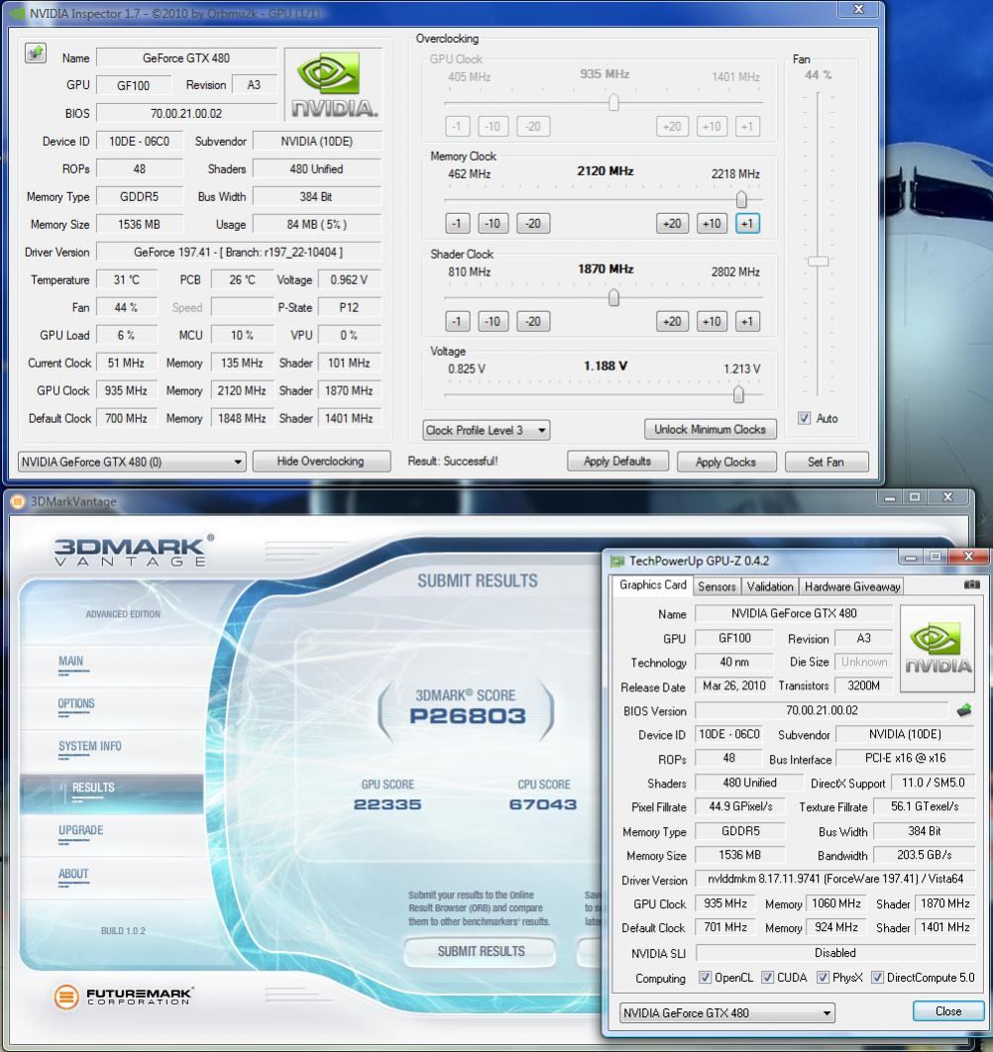Open SYSTEM INFO in 3DMark Vantage
This screenshot has width=993, height=1052.
point(90,746)
